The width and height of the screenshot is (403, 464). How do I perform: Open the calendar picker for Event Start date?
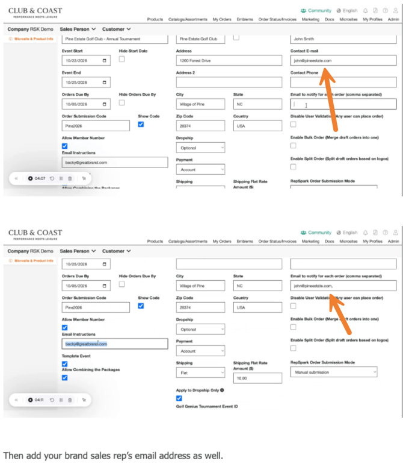(x=105, y=61)
